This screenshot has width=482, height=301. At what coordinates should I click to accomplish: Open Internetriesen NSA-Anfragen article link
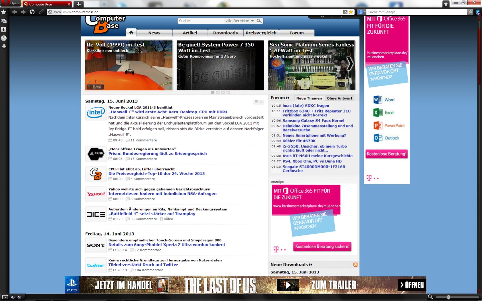[x=162, y=193]
